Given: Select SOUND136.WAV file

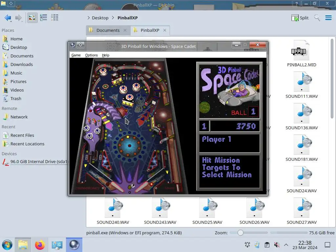Looking at the screenshot, I should [x=302, y=116].
